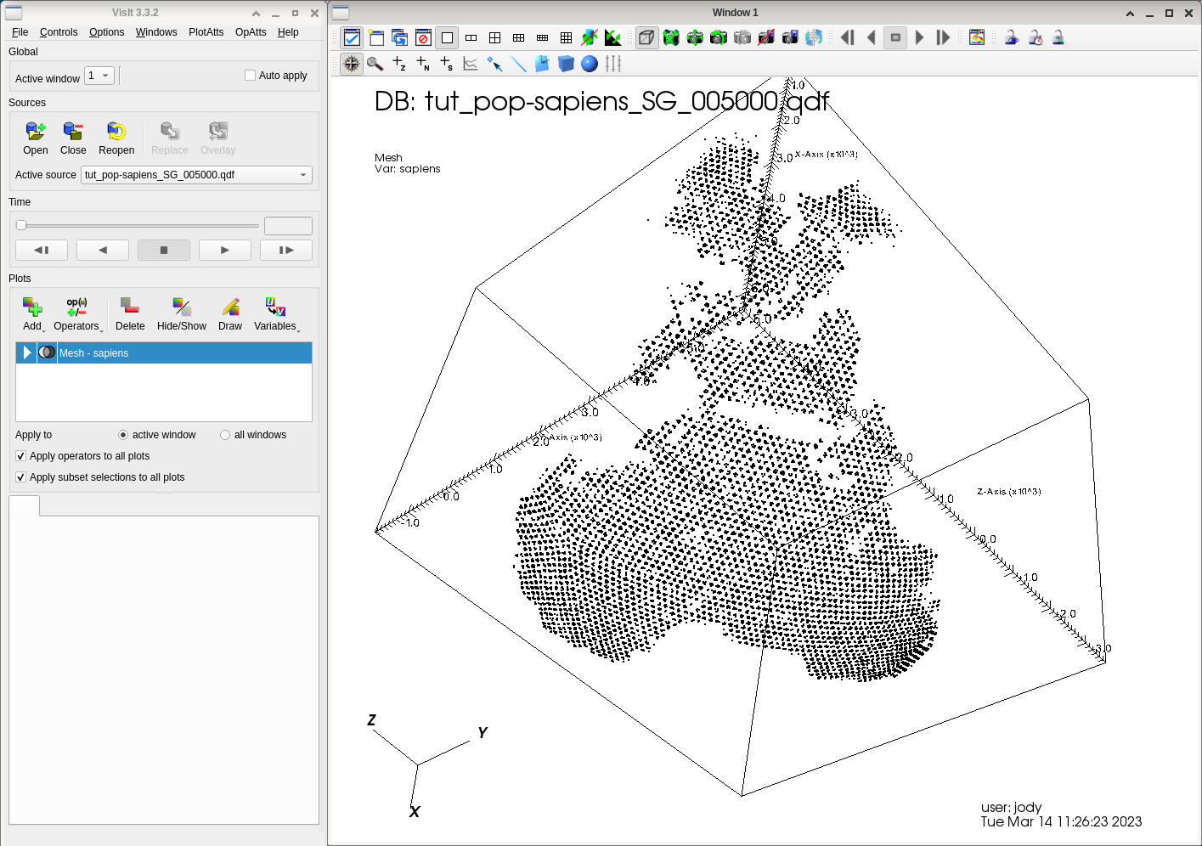The height and width of the screenshot is (846, 1202).
Task: Open the Active window dropdown
Action: 99,76
